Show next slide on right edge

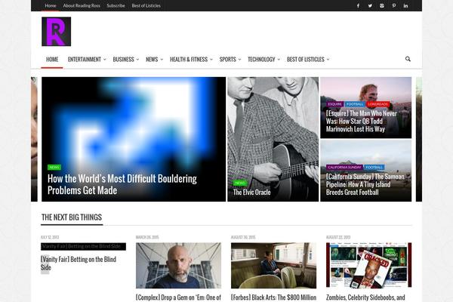coord(418,139)
